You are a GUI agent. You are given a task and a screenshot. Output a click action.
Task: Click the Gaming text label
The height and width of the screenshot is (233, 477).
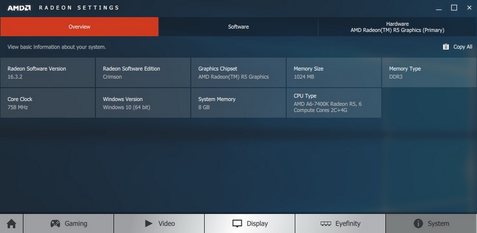76,224
